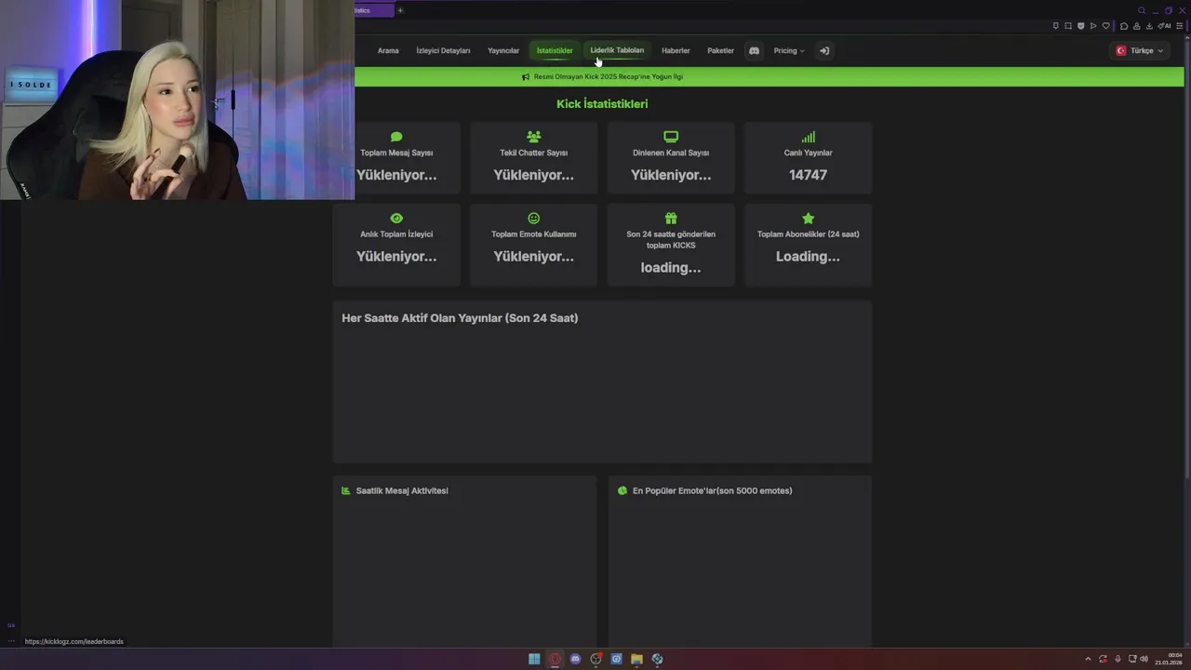Click the monitor icon above Dinlenen Kanal Sayısı
The height and width of the screenshot is (670, 1191).
(671, 137)
